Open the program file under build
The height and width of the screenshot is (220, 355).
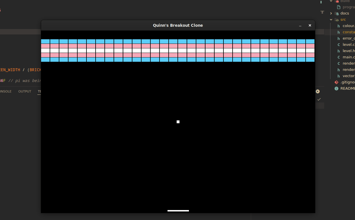(x=346, y=7)
